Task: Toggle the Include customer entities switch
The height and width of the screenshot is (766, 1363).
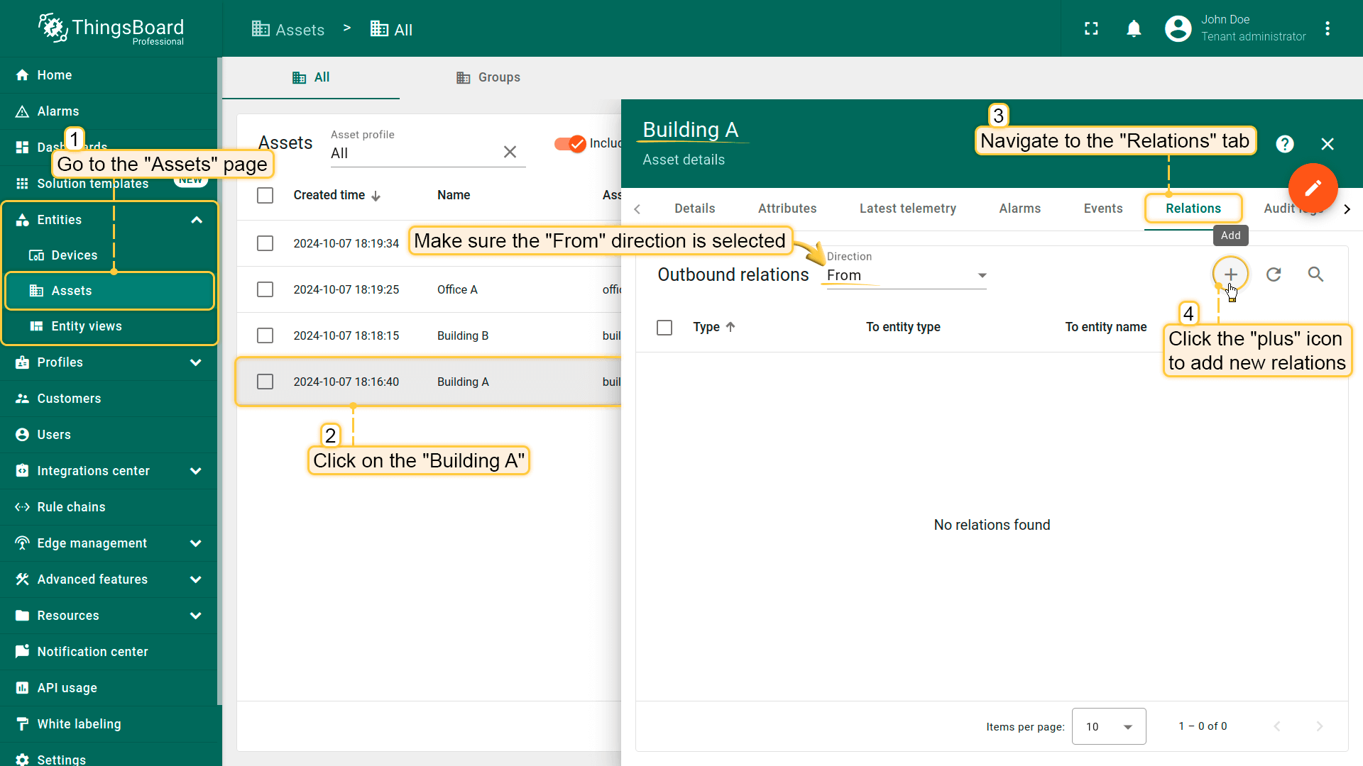Action: coord(570,143)
